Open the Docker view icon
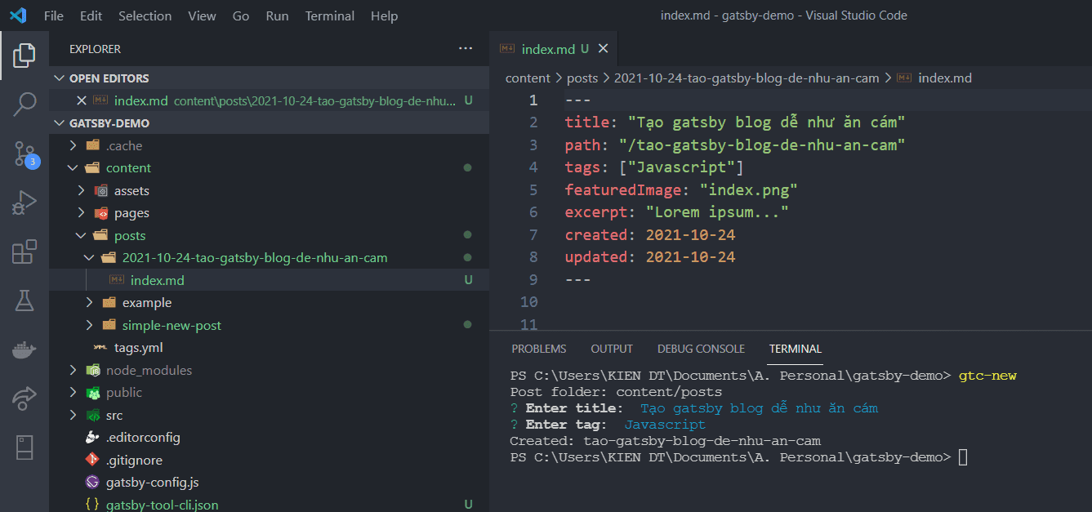1092x512 pixels. click(x=25, y=349)
